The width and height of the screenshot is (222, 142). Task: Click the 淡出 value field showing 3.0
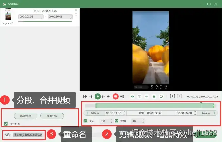click(136, 121)
